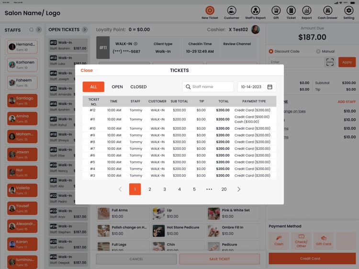The width and height of the screenshot is (359, 269).
Task: Go to page 2
Action: click(x=150, y=189)
